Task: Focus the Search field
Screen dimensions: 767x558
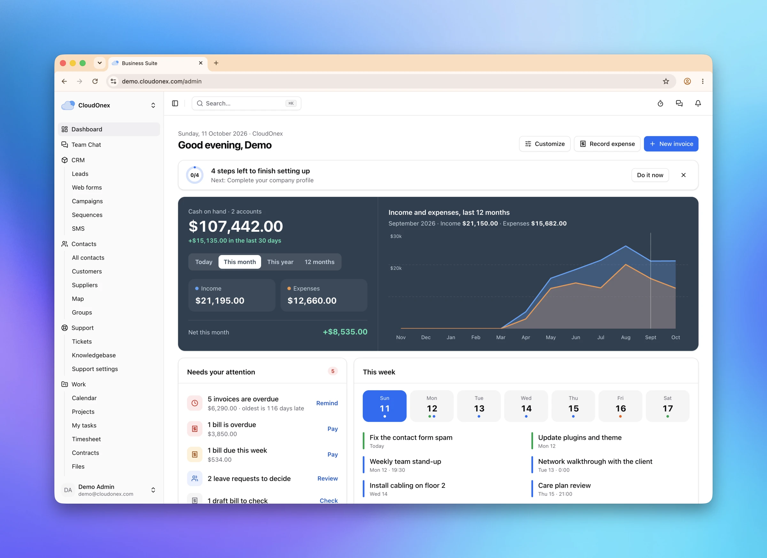Action: pyautogui.click(x=246, y=104)
